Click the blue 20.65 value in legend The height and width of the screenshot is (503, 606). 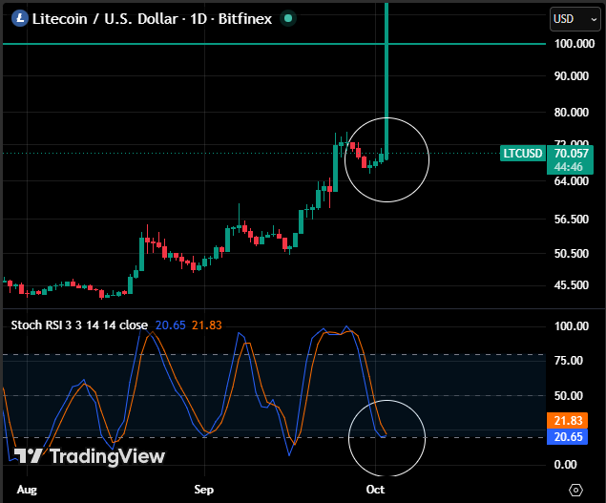click(x=171, y=325)
